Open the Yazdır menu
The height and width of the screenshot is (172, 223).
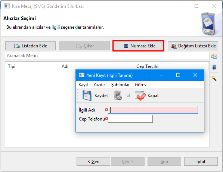coord(99,85)
